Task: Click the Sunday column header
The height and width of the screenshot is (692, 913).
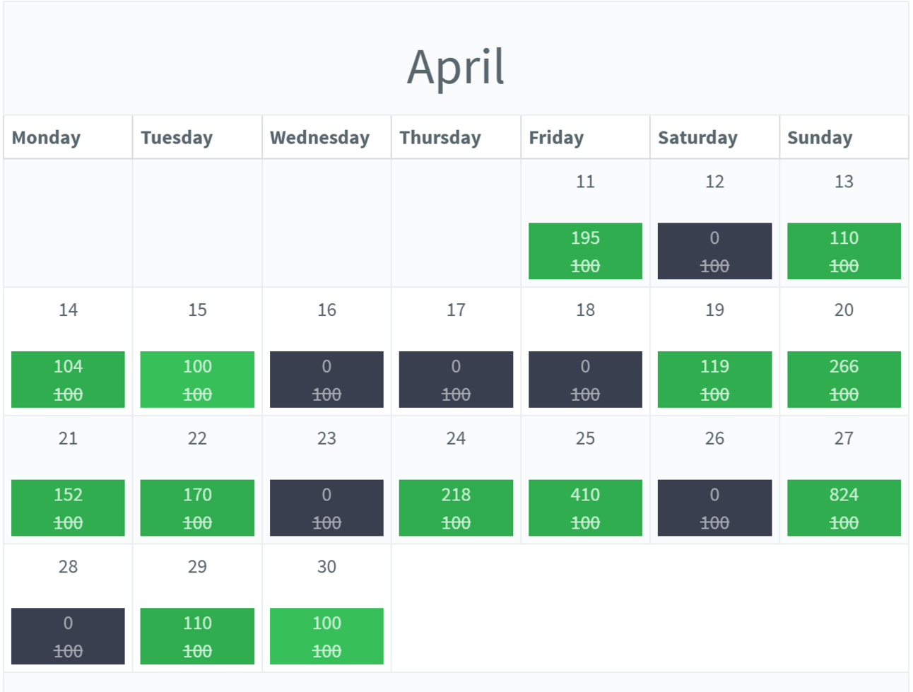Action: point(820,137)
